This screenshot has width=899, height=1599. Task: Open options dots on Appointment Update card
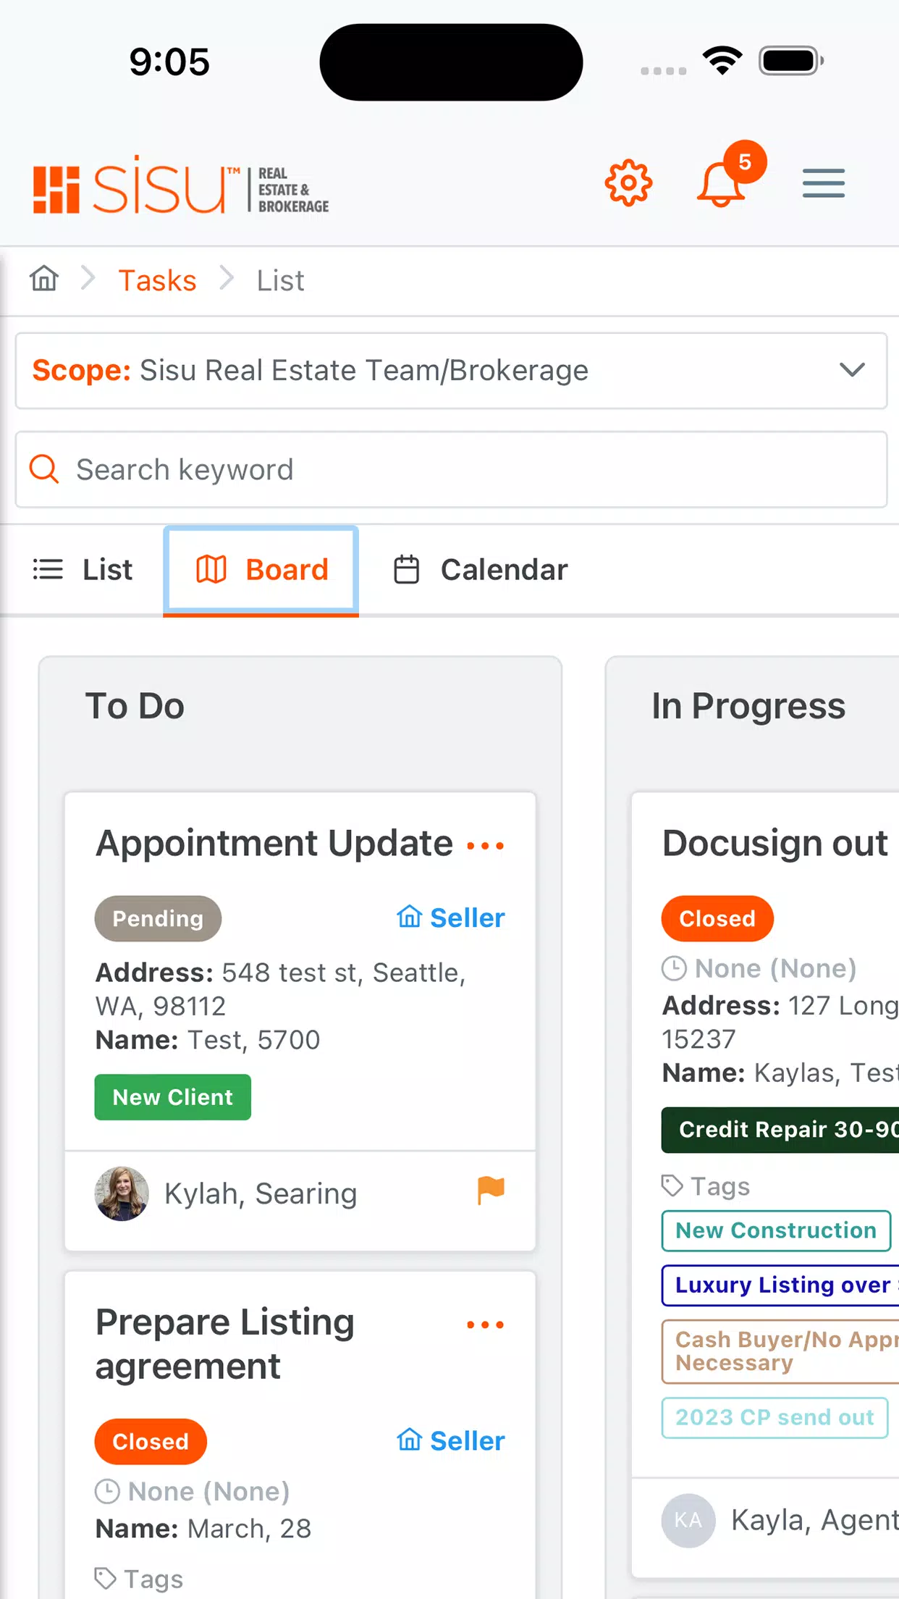(x=486, y=845)
